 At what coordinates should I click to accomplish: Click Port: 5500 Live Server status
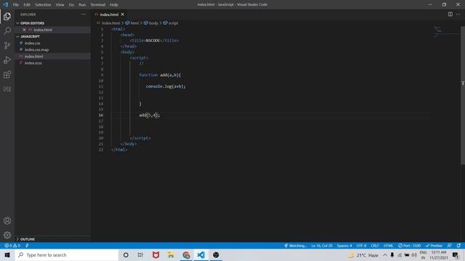pyautogui.click(x=409, y=246)
